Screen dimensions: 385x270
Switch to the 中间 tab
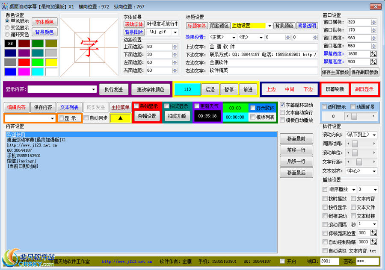tap(289, 89)
